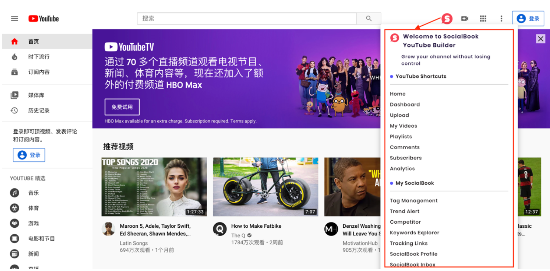Select 体育 under YouTube 精选
550x271 pixels.
click(47, 208)
